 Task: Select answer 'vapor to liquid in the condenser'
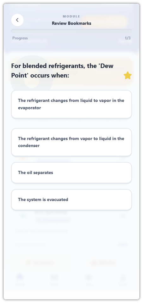(71, 142)
